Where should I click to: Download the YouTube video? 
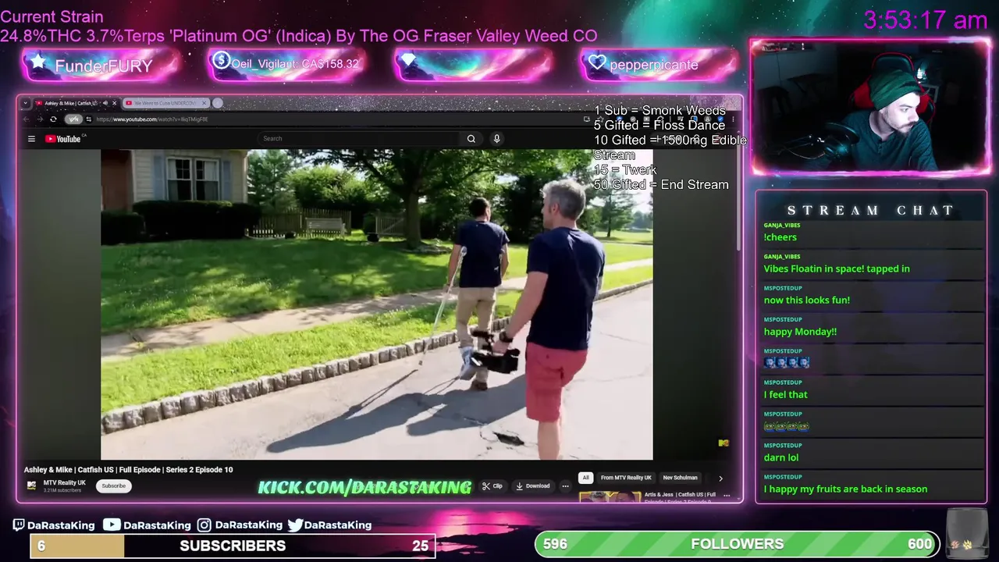(x=533, y=486)
